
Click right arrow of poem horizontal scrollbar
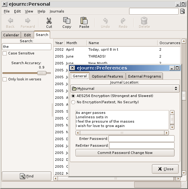point(166,133)
